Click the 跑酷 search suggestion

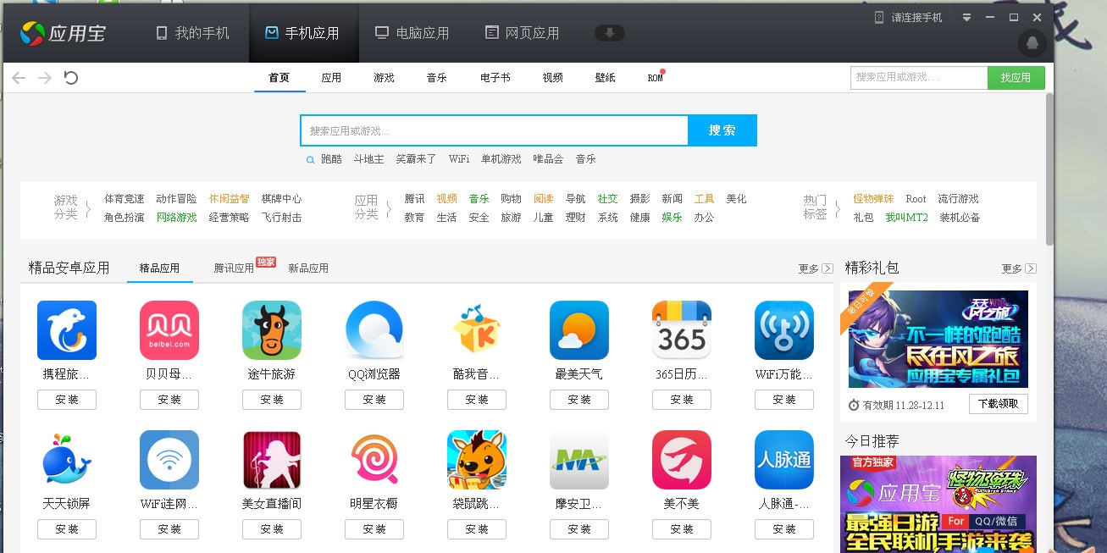tap(331, 159)
